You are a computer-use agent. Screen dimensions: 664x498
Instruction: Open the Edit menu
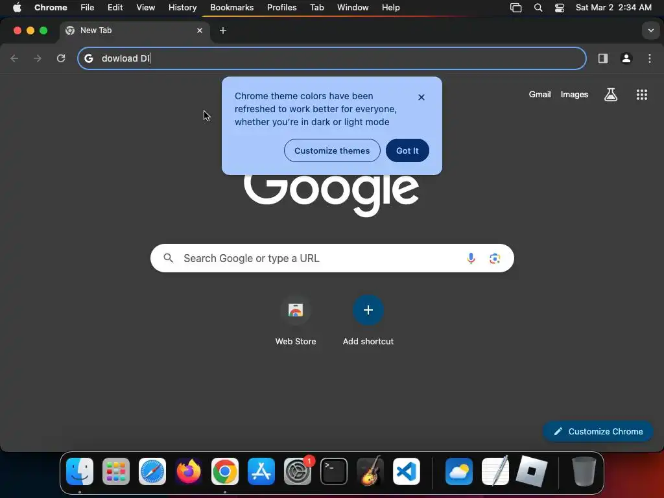click(115, 8)
